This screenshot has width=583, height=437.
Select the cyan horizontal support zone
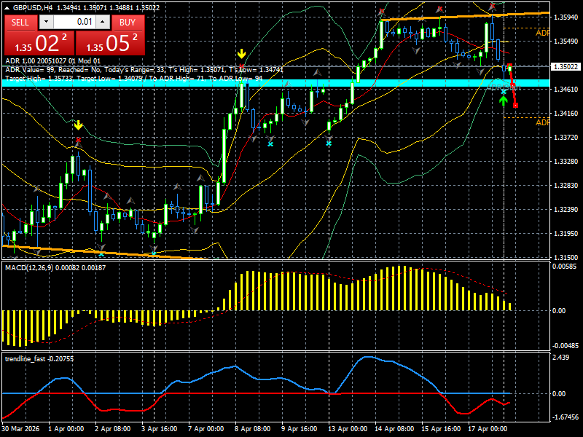(x=275, y=83)
